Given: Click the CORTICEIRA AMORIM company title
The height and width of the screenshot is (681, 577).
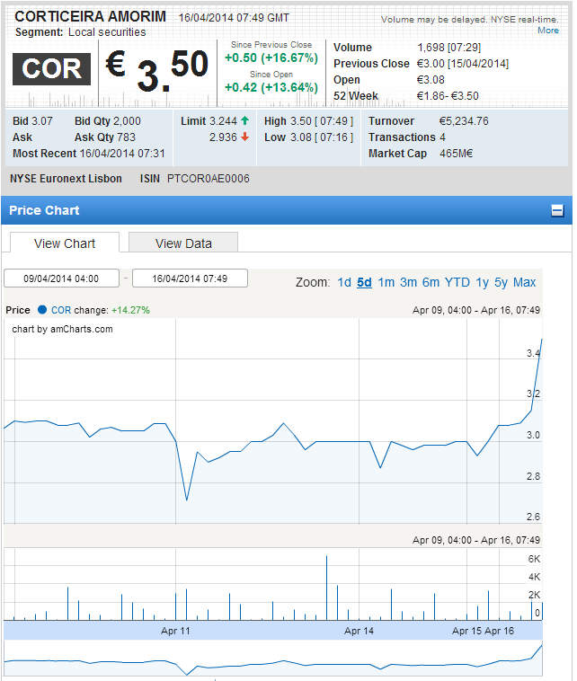Looking at the screenshot, I should click(x=91, y=16).
